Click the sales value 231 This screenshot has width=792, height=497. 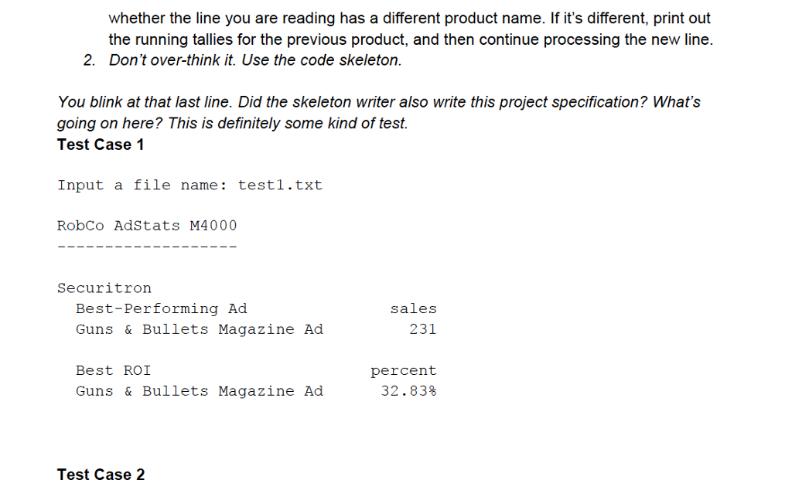(423, 329)
